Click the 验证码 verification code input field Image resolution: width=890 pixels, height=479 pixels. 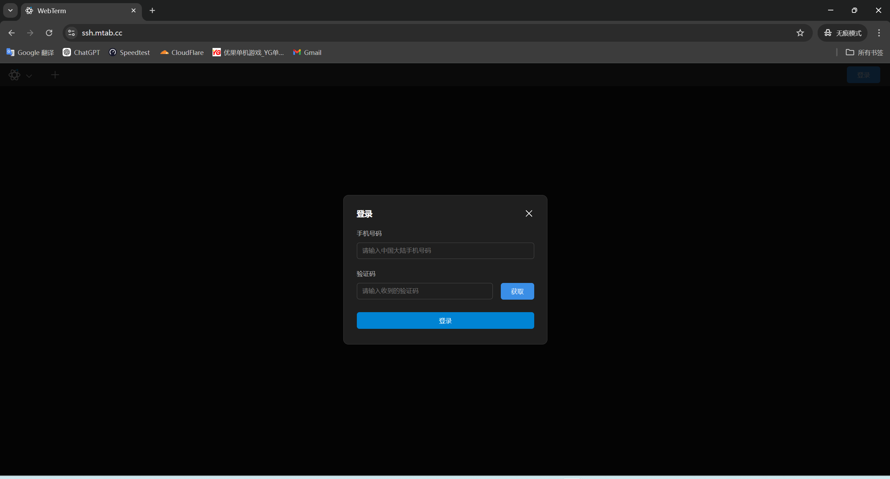(x=424, y=291)
